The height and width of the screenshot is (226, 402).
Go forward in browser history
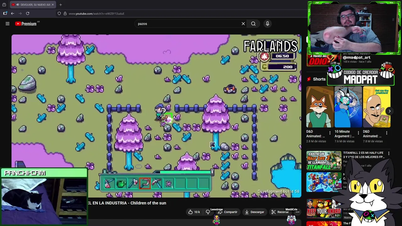(x=20, y=13)
